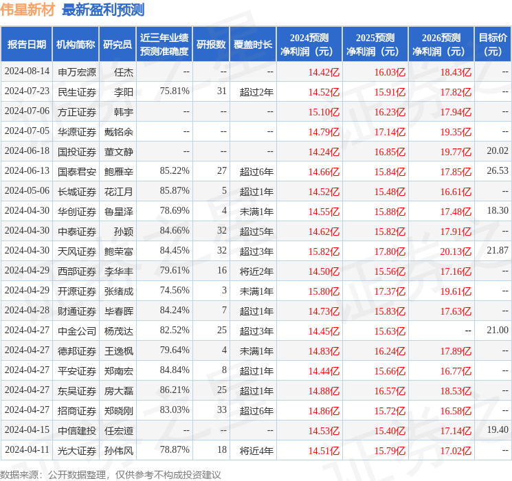The image size is (512, 481).
Task: Select the 财通证券 institution cell
Action: coord(77,311)
